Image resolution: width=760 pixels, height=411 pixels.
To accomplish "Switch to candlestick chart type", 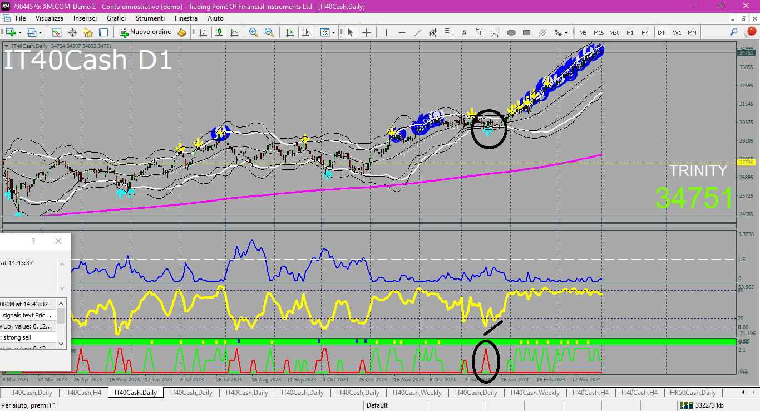I will [219, 32].
